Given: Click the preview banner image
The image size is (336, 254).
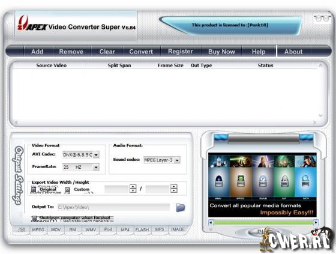Looking at the screenshot, I should coord(262,185).
